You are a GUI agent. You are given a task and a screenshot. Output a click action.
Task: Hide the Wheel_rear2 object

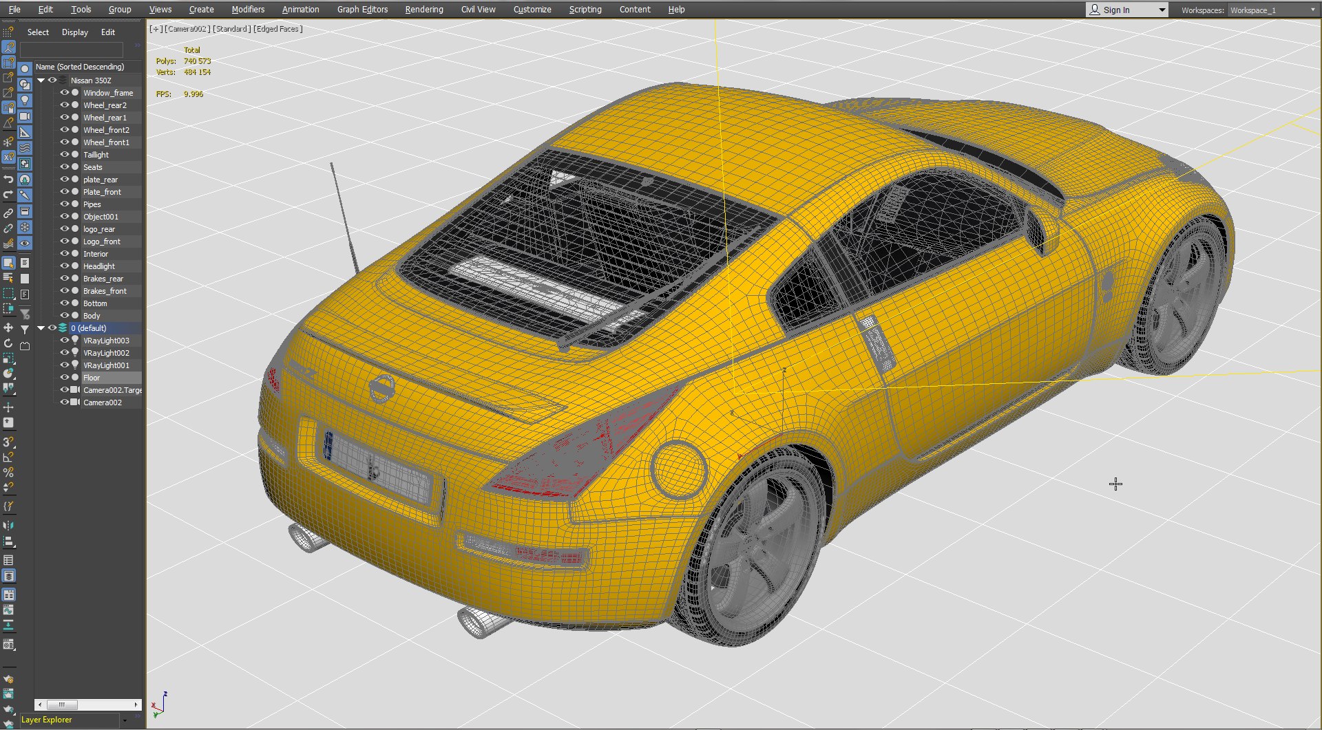[64, 105]
